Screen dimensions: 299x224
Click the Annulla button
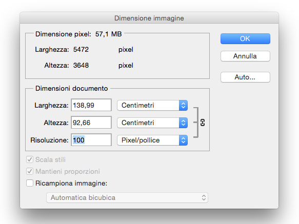(x=245, y=56)
